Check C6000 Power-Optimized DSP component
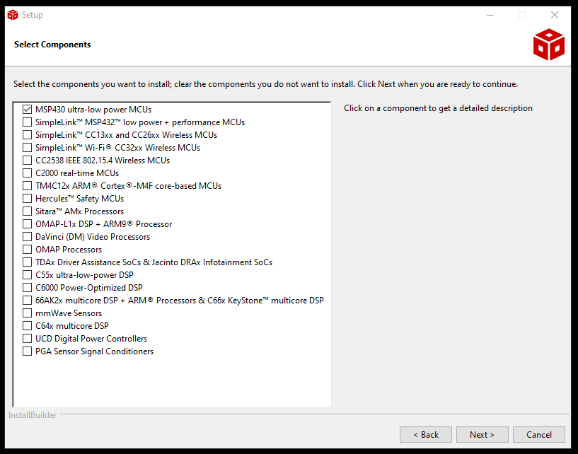 tap(28, 288)
